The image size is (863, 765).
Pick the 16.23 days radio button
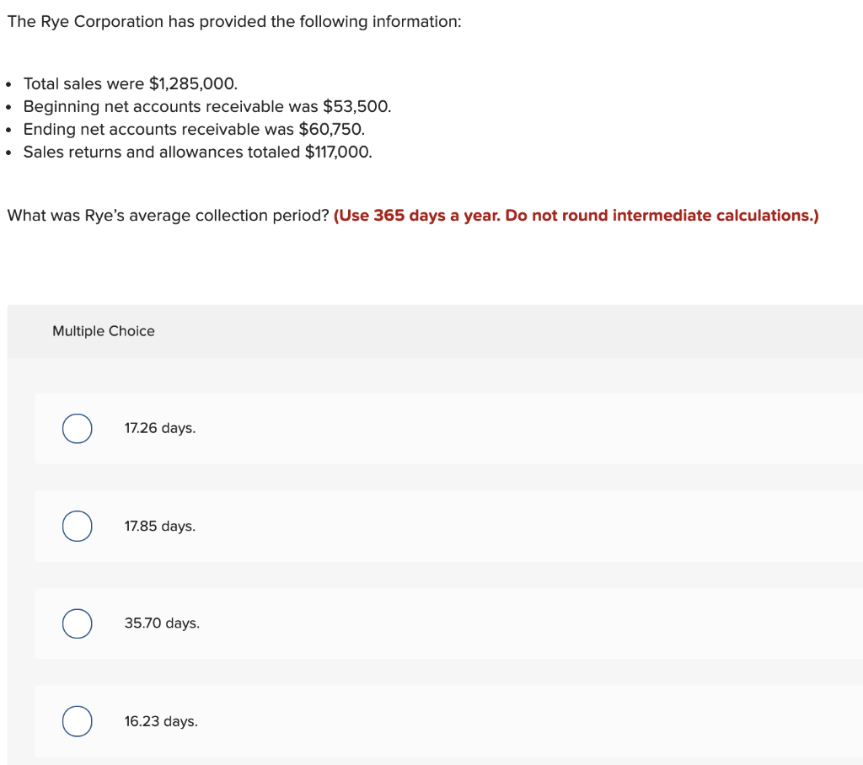[77, 721]
